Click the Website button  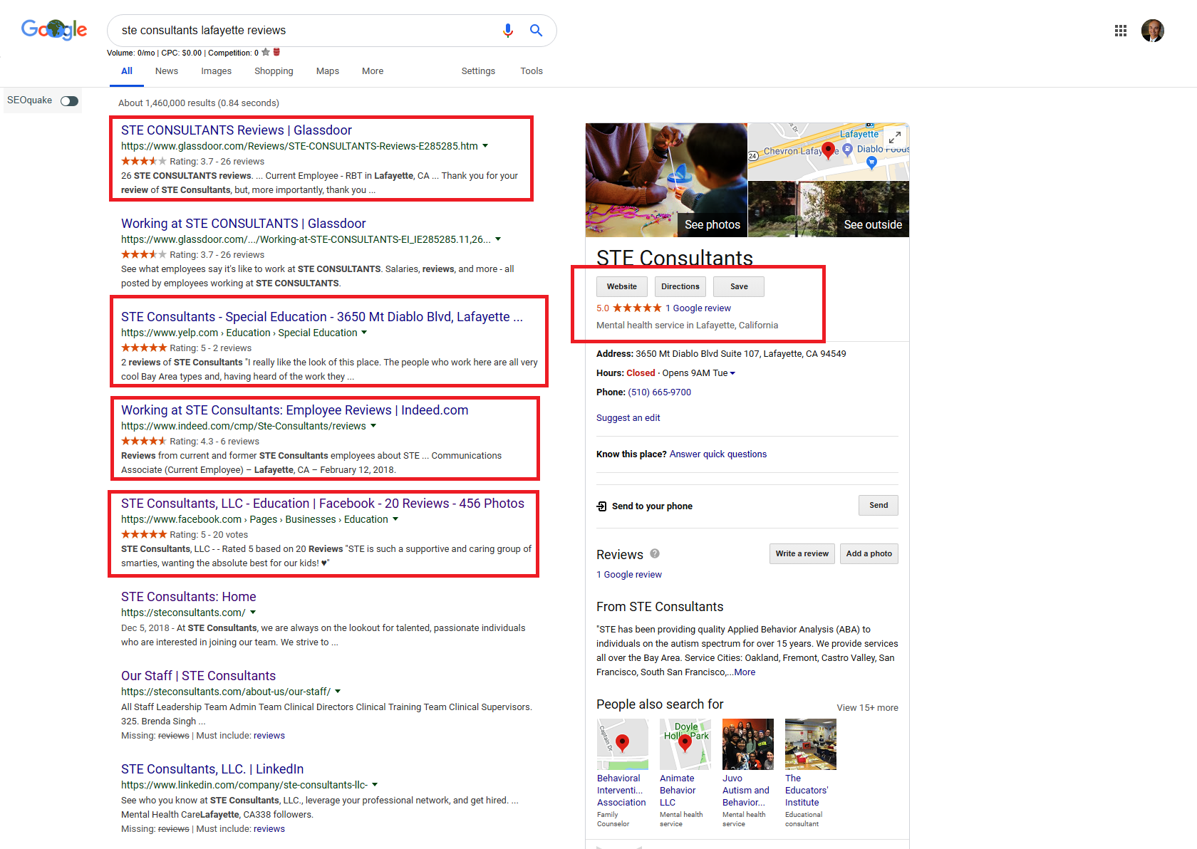point(622,286)
